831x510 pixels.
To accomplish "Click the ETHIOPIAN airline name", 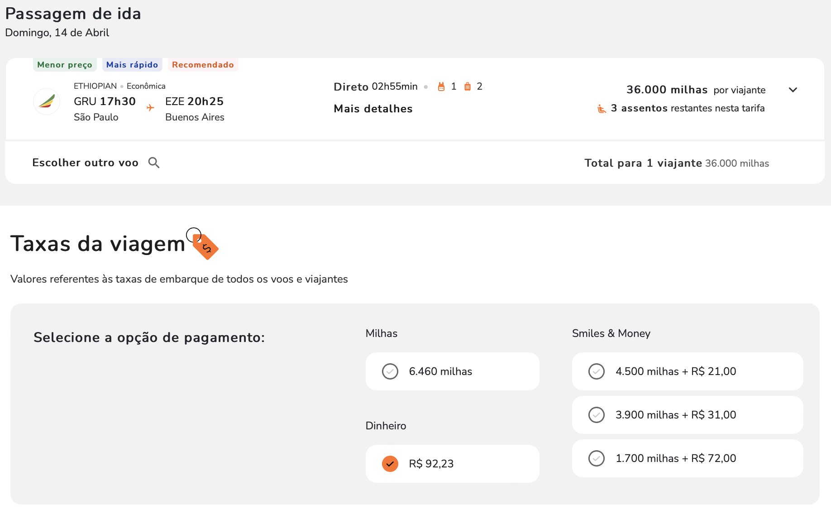I will coord(95,86).
